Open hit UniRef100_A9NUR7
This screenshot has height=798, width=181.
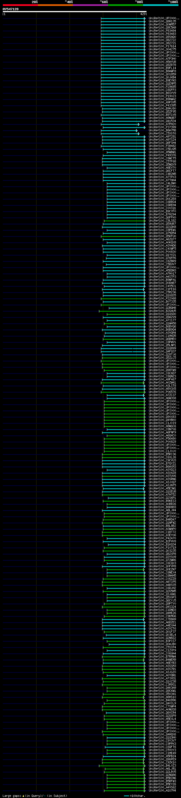tap(162, 118)
